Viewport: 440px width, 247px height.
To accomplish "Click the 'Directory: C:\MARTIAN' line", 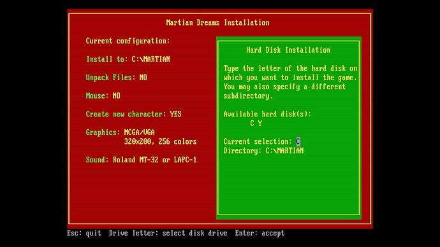I will click(263, 151).
